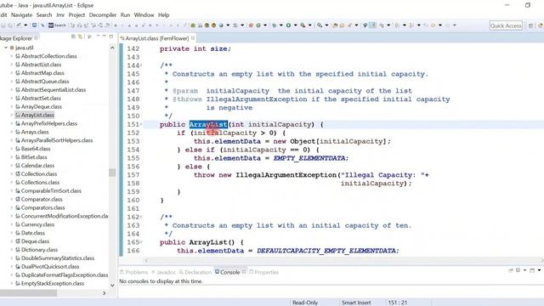The image size is (544, 306).
Task: Open the Run menu
Action: click(x=125, y=15)
